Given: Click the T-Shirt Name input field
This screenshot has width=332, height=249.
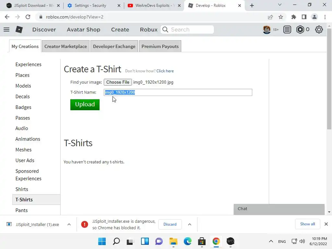Looking at the screenshot, I should [178, 92].
